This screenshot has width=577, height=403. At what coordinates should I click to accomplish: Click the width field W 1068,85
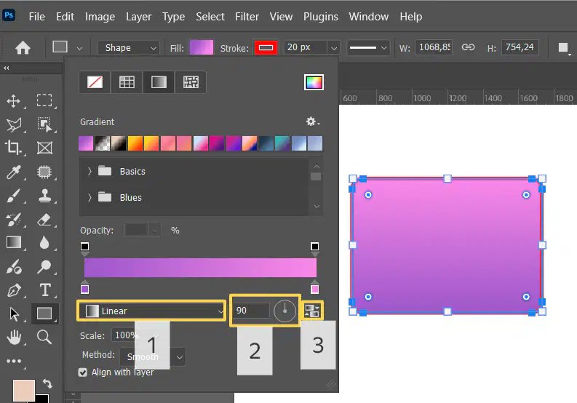(434, 47)
